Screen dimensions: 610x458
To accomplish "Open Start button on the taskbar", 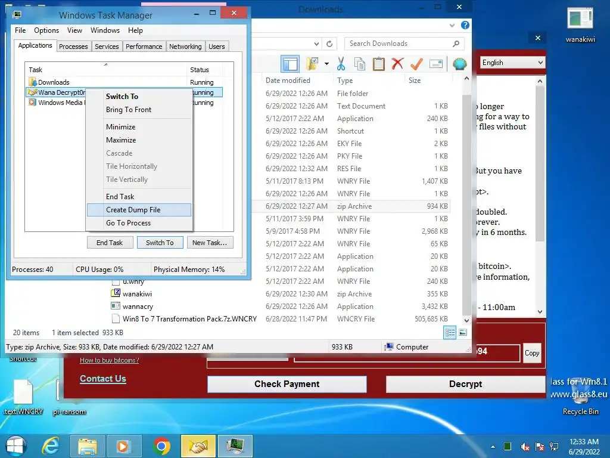I will tap(16, 446).
